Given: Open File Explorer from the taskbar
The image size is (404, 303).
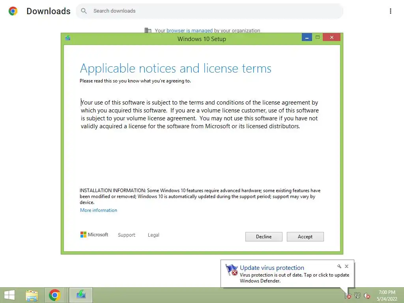Looking at the screenshot, I should pos(32,295).
